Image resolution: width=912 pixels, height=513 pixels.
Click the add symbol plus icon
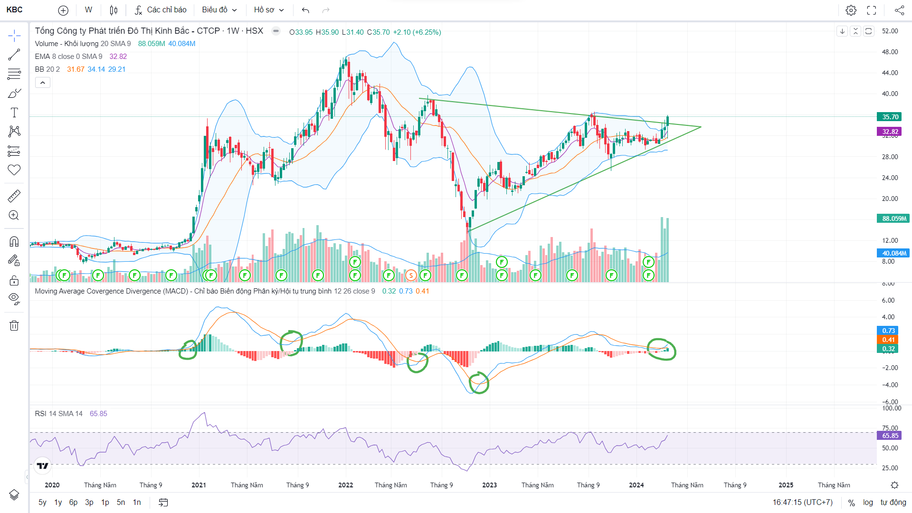pos(63,10)
